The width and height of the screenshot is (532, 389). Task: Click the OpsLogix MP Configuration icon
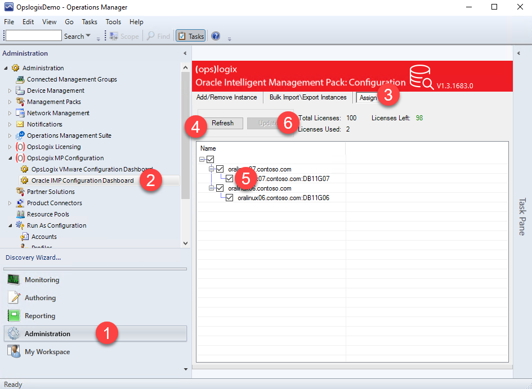20,158
